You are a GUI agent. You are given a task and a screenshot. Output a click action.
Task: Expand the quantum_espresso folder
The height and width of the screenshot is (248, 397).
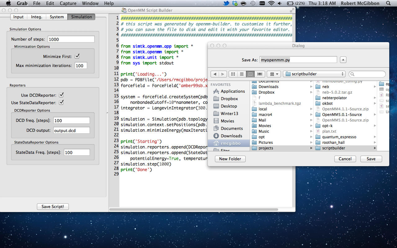click(x=375, y=137)
